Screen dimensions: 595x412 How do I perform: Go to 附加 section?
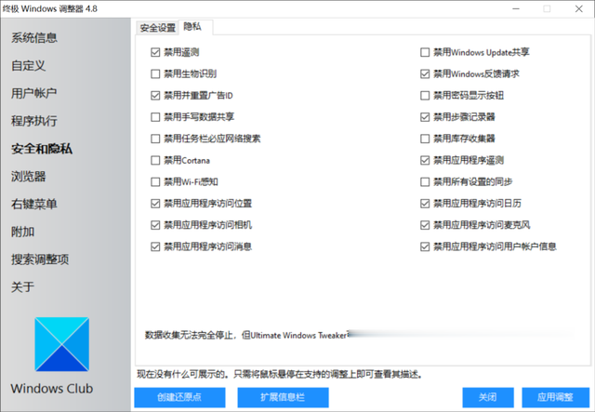pyautogui.click(x=22, y=232)
